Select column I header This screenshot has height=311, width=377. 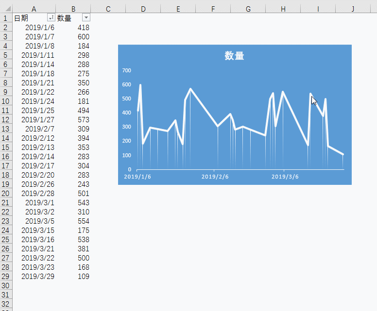click(318, 9)
